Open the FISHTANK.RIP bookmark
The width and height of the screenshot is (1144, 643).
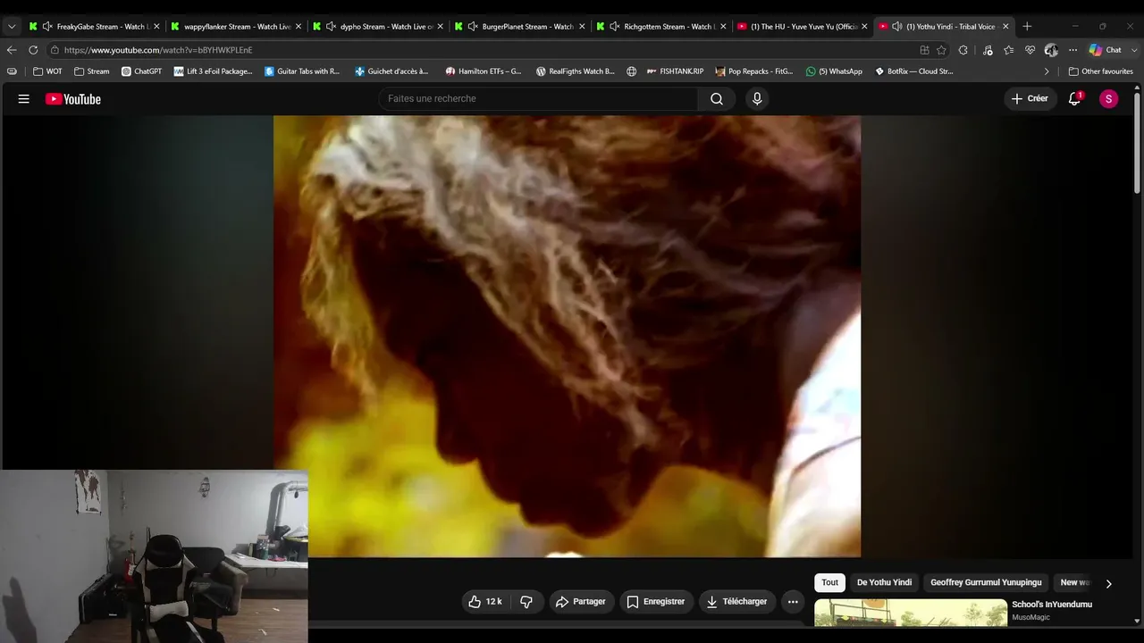point(675,71)
